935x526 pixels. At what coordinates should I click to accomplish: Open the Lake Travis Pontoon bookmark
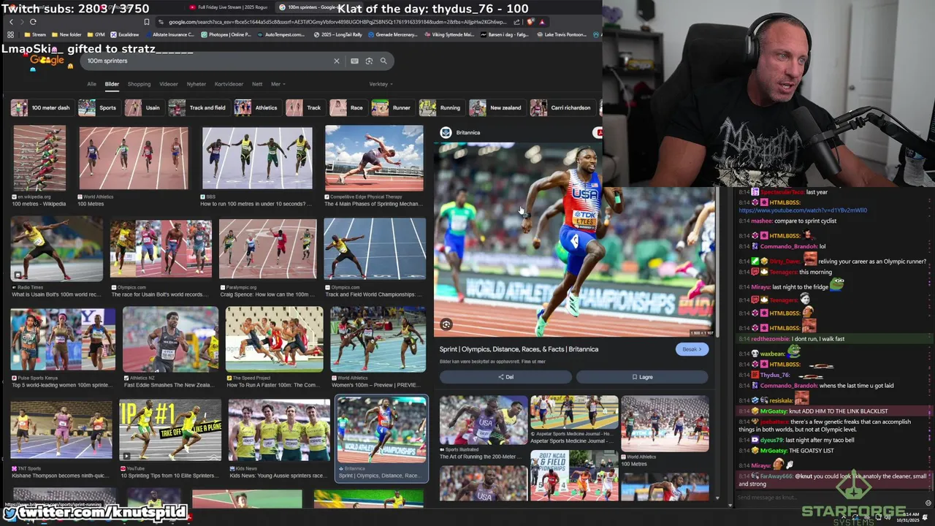[x=561, y=34]
